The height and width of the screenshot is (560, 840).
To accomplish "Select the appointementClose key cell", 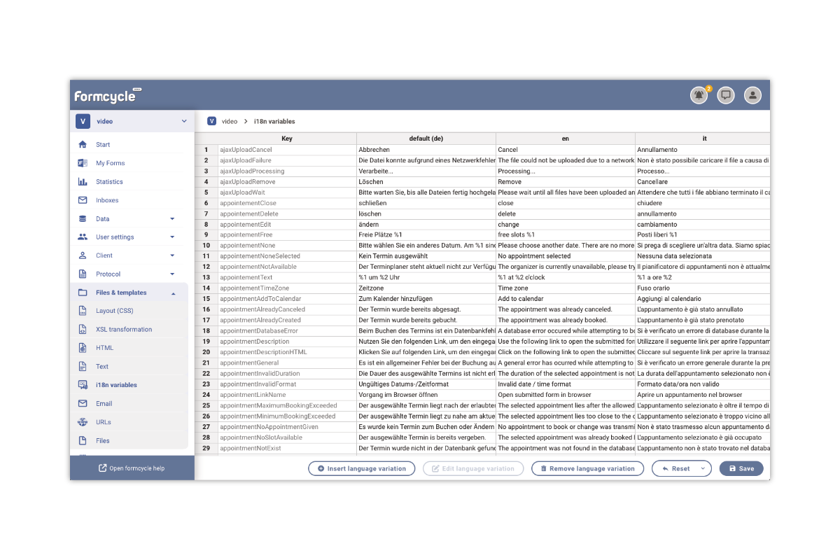I will coord(287,203).
